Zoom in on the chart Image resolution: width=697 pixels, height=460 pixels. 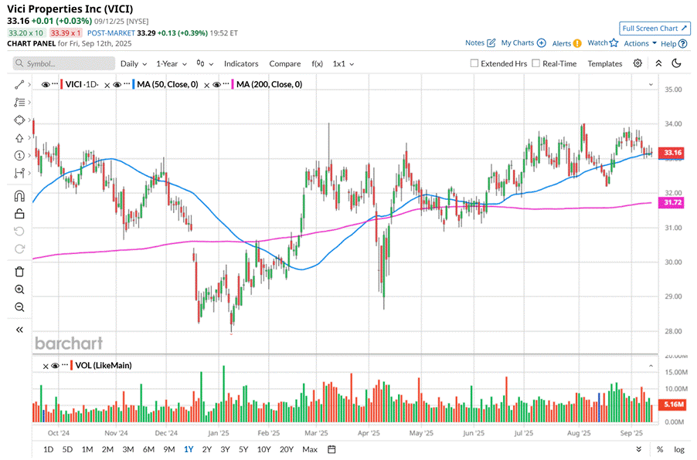(x=19, y=289)
